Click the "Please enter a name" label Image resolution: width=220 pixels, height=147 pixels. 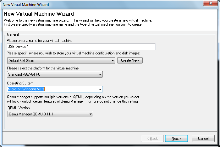[40, 41]
